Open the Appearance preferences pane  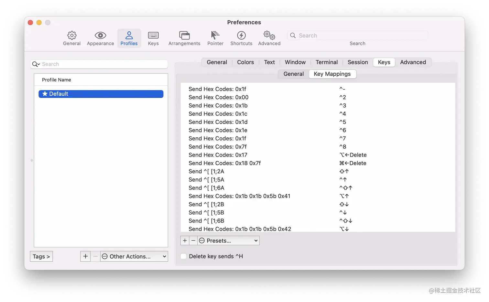(x=100, y=38)
